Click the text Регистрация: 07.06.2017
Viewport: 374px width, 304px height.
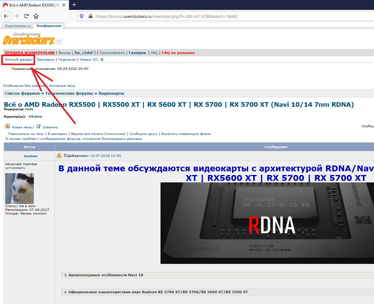27,210
